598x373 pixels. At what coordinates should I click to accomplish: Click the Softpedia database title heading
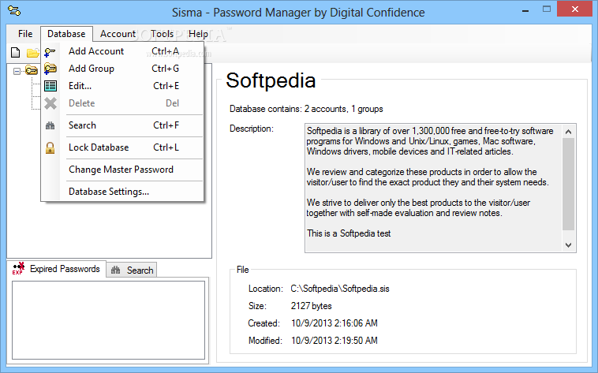[271, 80]
